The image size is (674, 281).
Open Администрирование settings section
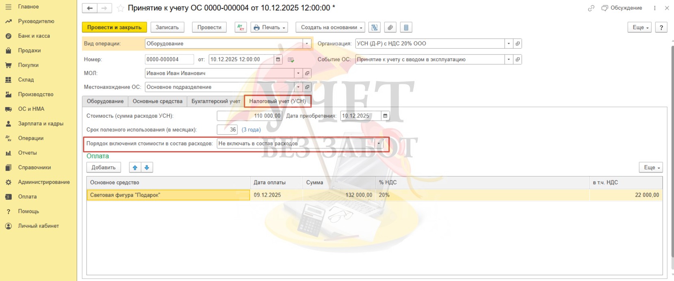click(x=43, y=182)
